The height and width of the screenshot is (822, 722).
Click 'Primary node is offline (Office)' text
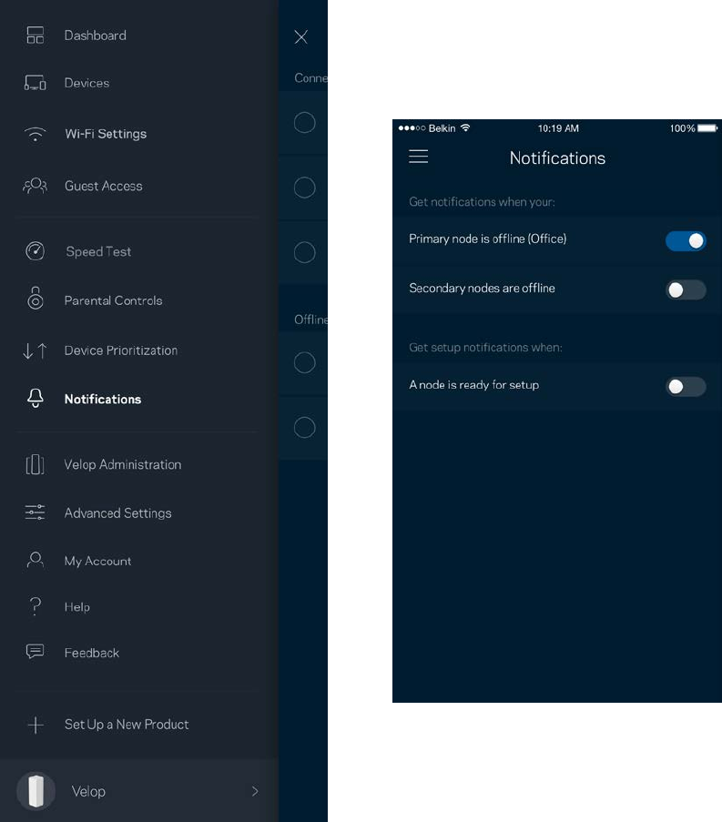click(488, 238)
